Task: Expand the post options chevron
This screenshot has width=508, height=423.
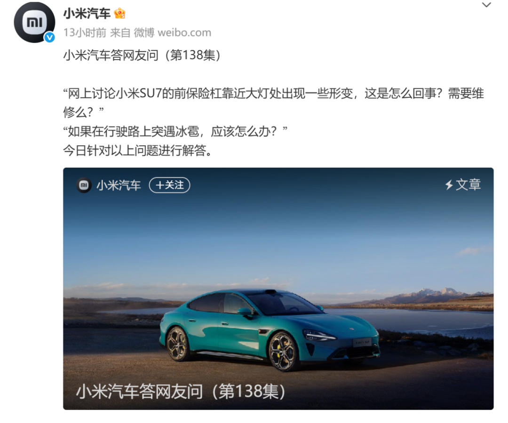Action: point(486,5)
